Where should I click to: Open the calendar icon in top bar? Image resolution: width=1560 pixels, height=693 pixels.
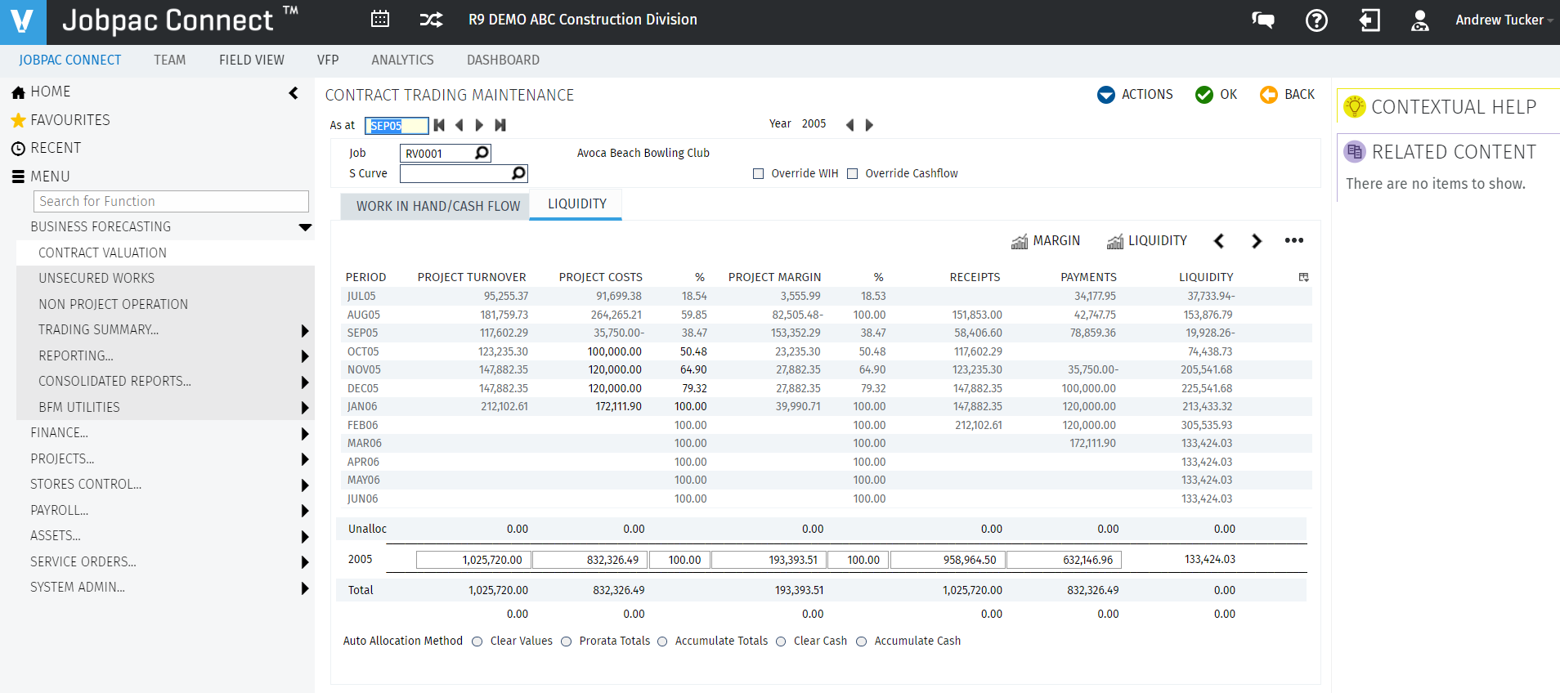tap(380, 20)
